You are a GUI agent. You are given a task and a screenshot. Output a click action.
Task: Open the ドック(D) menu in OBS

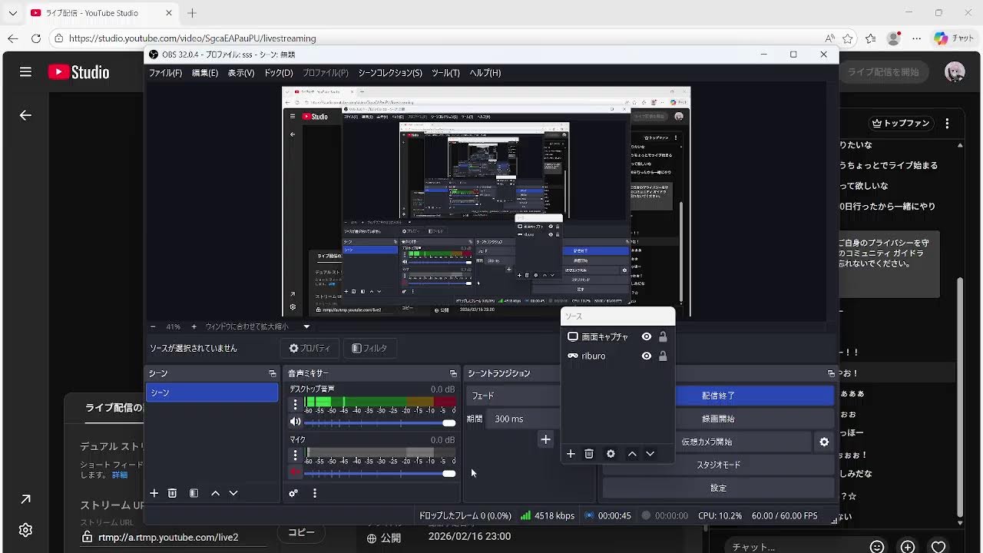pyautogui.click(x=279, y=73)
